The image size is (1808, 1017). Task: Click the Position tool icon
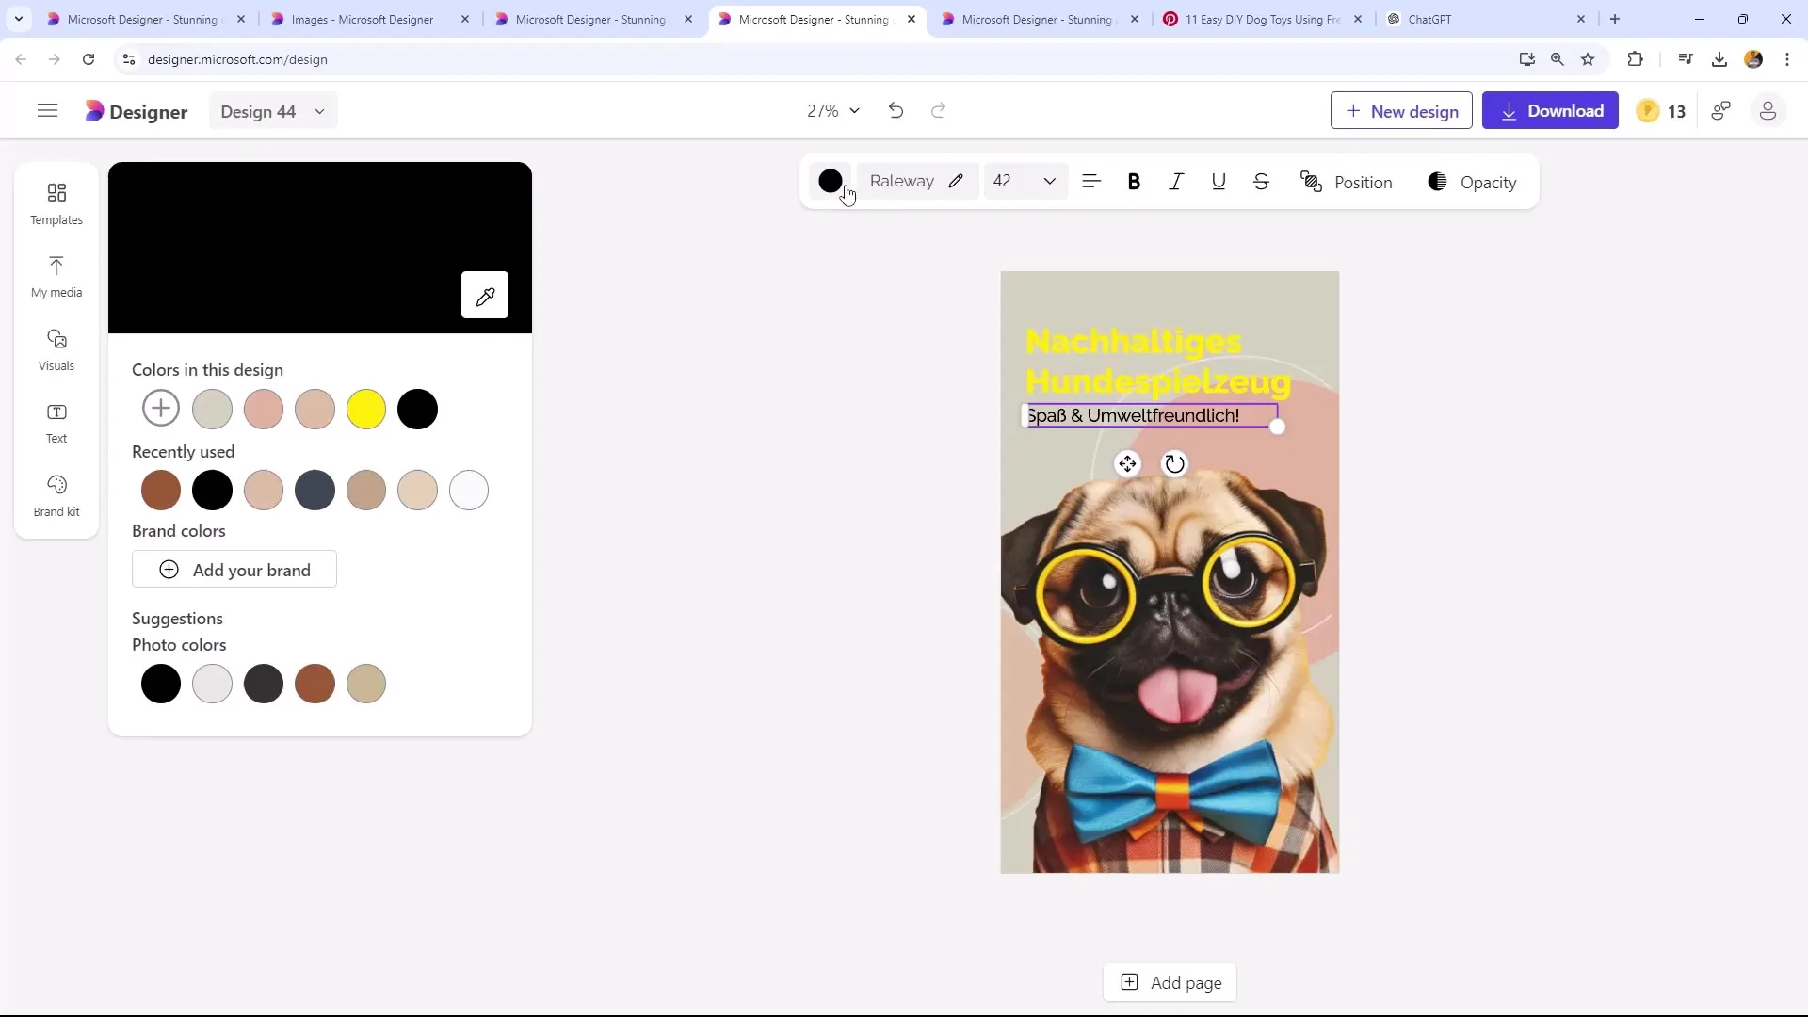point(1315,182)
